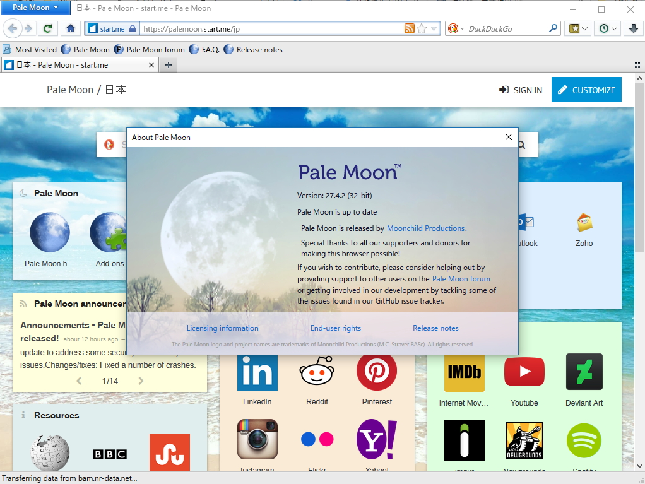This screenshot has height=484, width=645.
Task: Click the CUSTOMIZE button
Action: pyautogui.click(x=586, y=90)
